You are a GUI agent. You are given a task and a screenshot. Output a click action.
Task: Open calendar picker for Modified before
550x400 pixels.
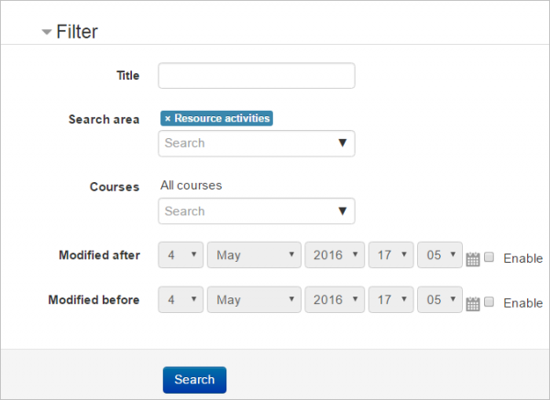(473, 304)
